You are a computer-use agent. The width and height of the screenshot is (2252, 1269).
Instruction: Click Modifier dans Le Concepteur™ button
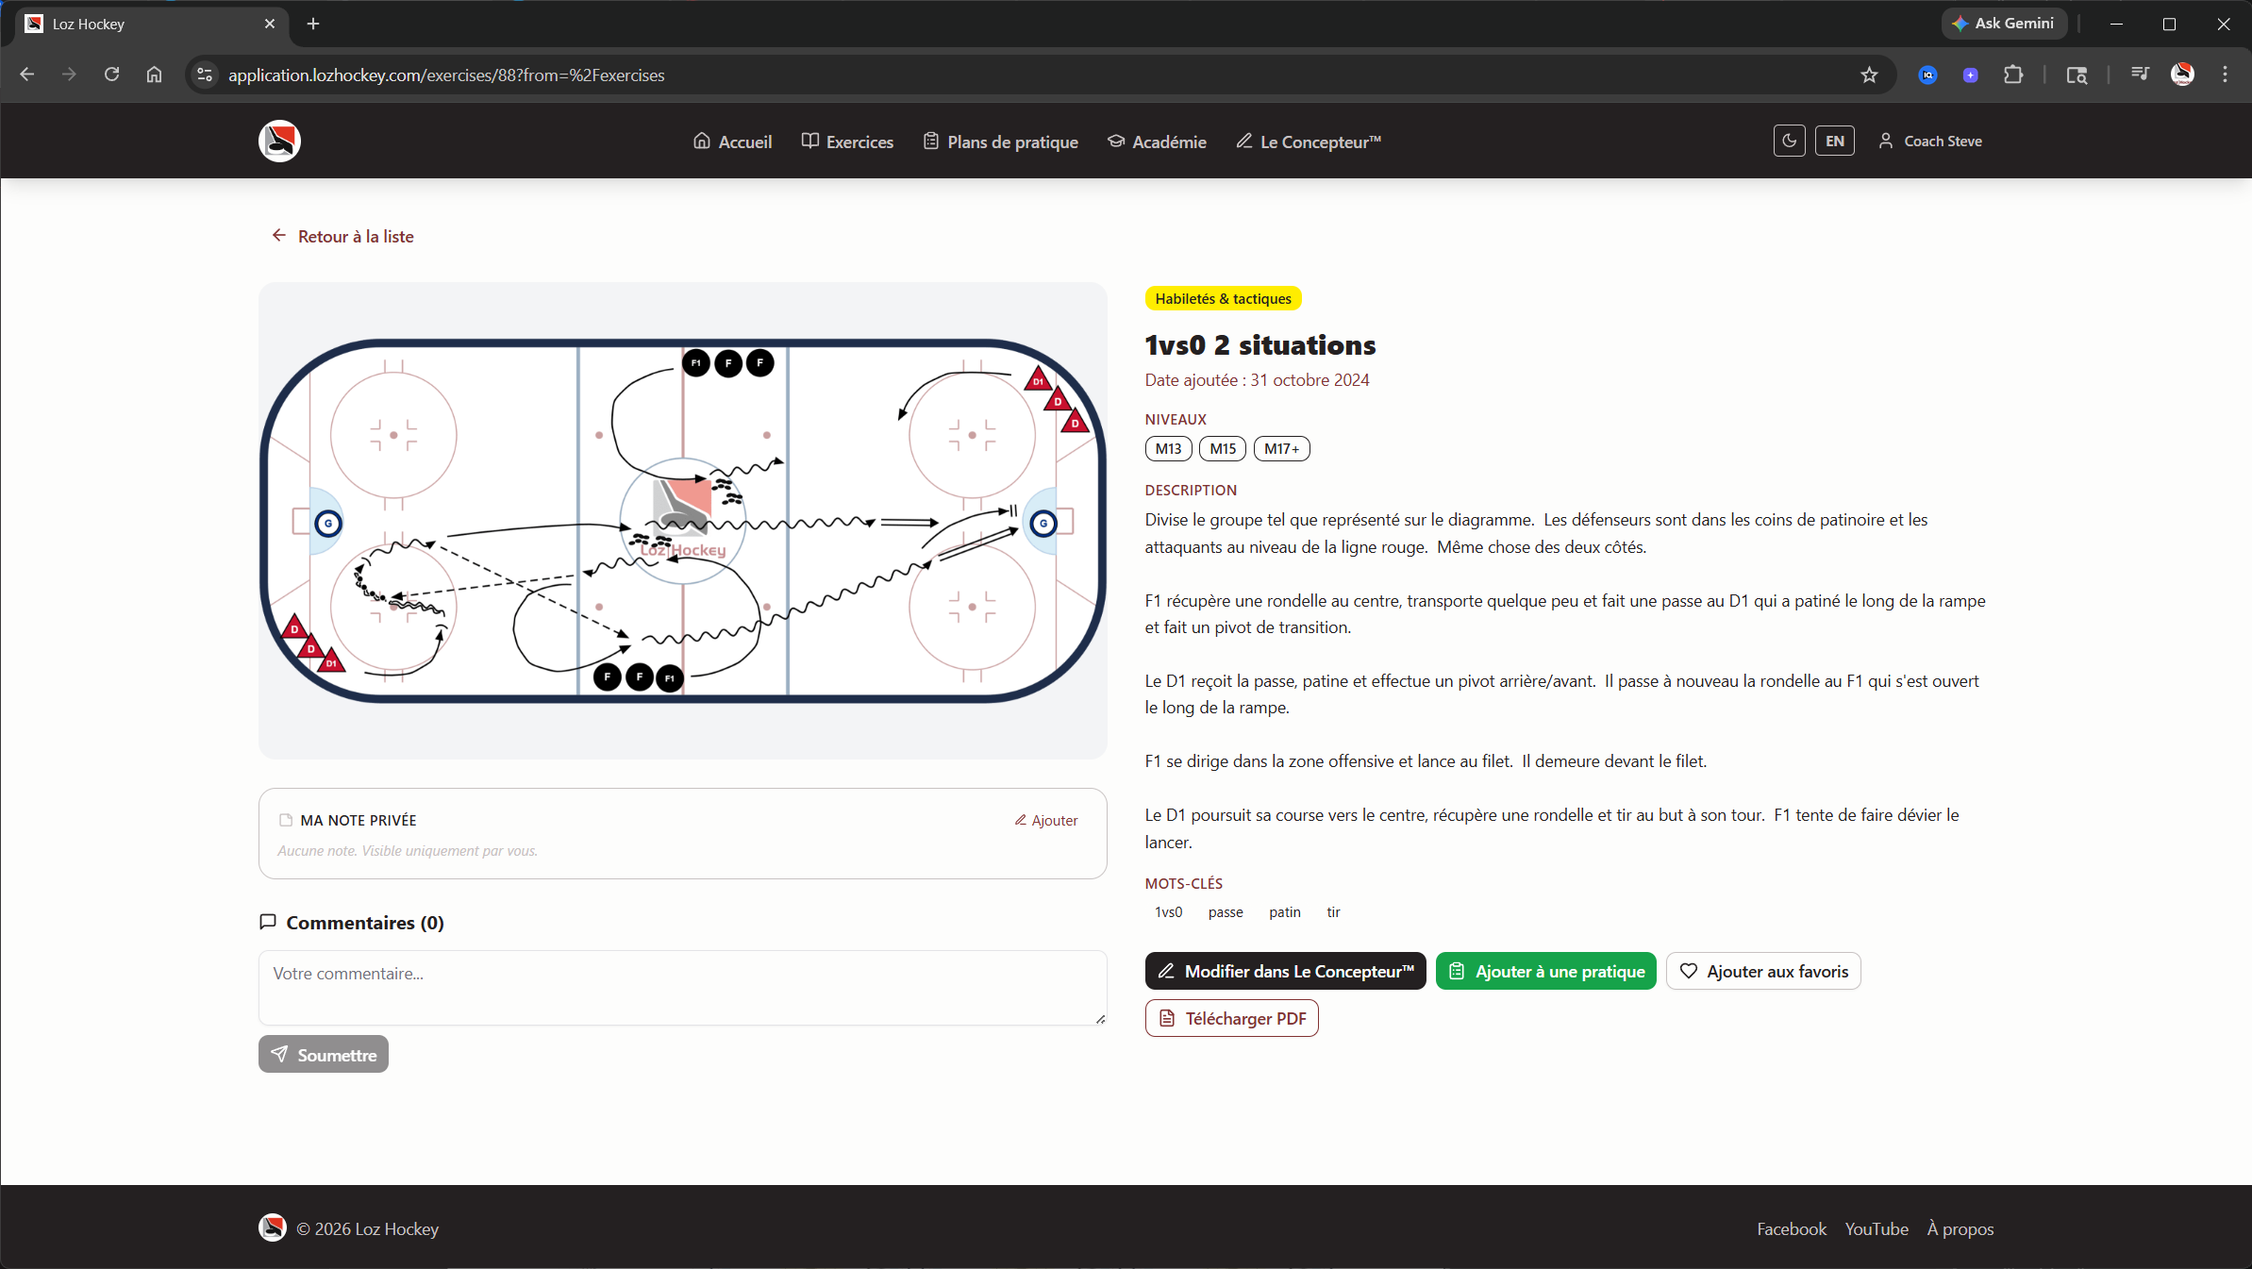point(1285,971)
